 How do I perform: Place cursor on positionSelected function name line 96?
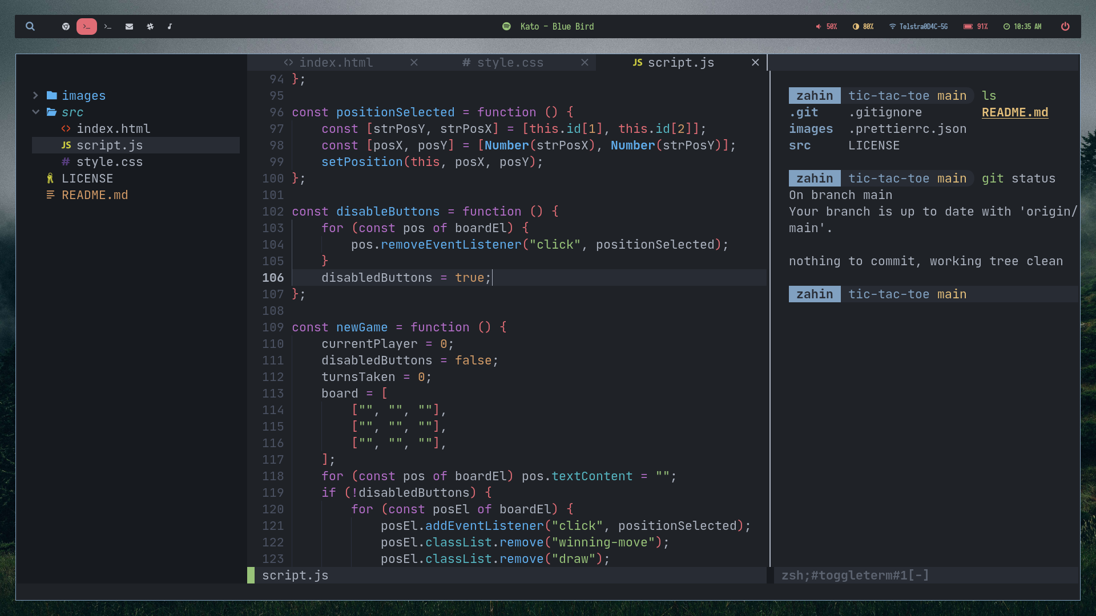(x=396, y=112)
